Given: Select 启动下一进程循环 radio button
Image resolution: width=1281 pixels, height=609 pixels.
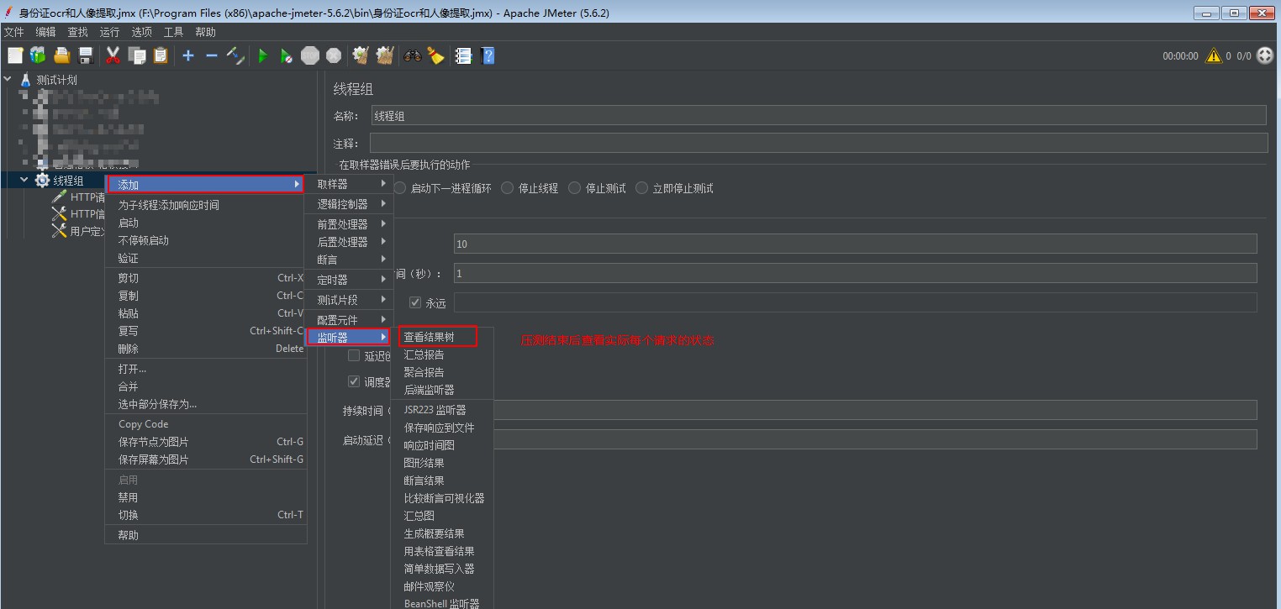Looking at the screenshot, I should click(400, 188).
